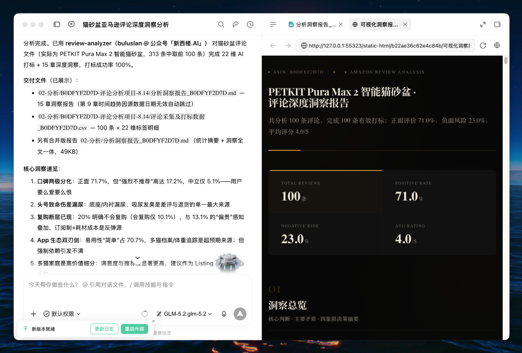The height and width of the screenshot is (353, 522).
Task: Open search in conversation header
Action: tap(221, 24)
